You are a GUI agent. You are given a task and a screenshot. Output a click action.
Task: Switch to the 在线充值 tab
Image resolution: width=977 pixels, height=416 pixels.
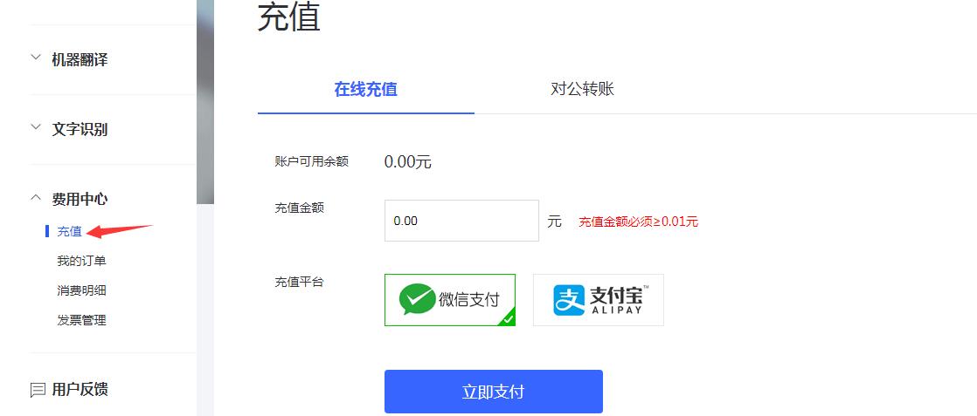[366, 89]
